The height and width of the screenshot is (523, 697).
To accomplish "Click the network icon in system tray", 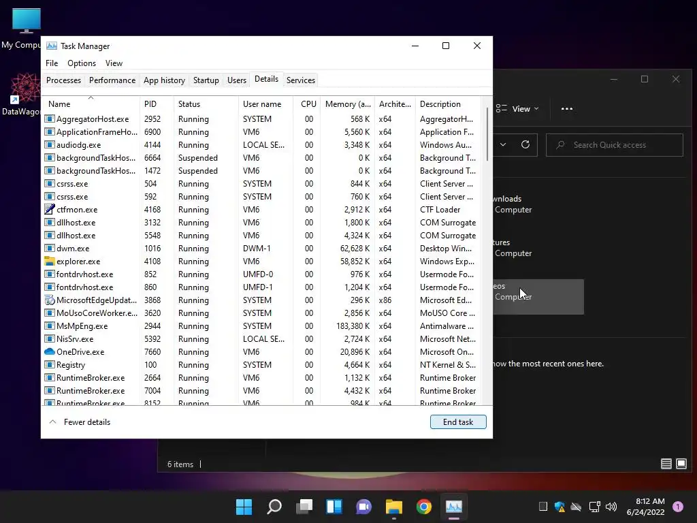I will tap(594, 507).
